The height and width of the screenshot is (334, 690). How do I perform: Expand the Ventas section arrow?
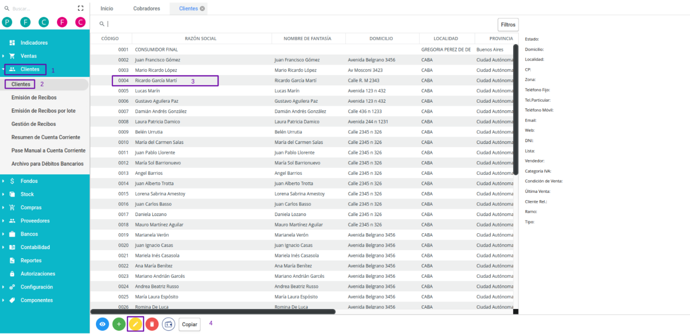(3, 56)
